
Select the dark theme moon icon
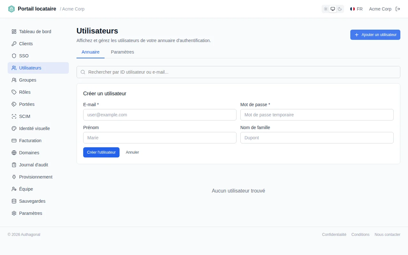[340, 9]
